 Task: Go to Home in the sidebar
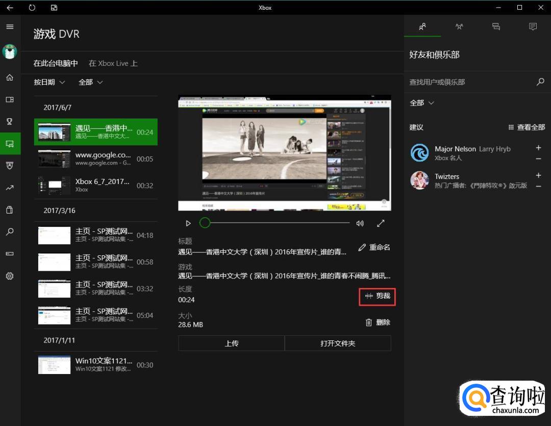click(10, 77)
